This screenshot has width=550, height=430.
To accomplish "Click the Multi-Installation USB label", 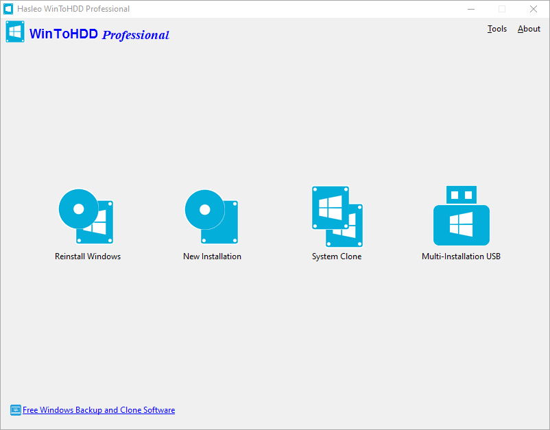I will 462,256.
